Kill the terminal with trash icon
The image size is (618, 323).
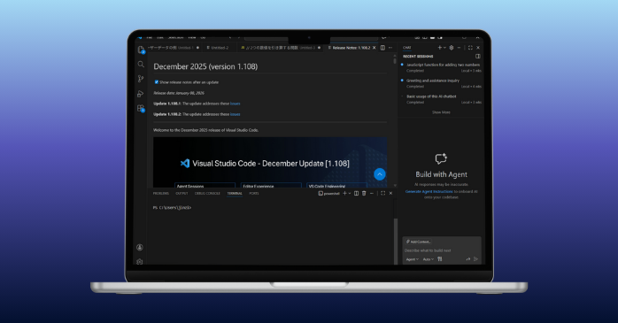coord(364,194)
